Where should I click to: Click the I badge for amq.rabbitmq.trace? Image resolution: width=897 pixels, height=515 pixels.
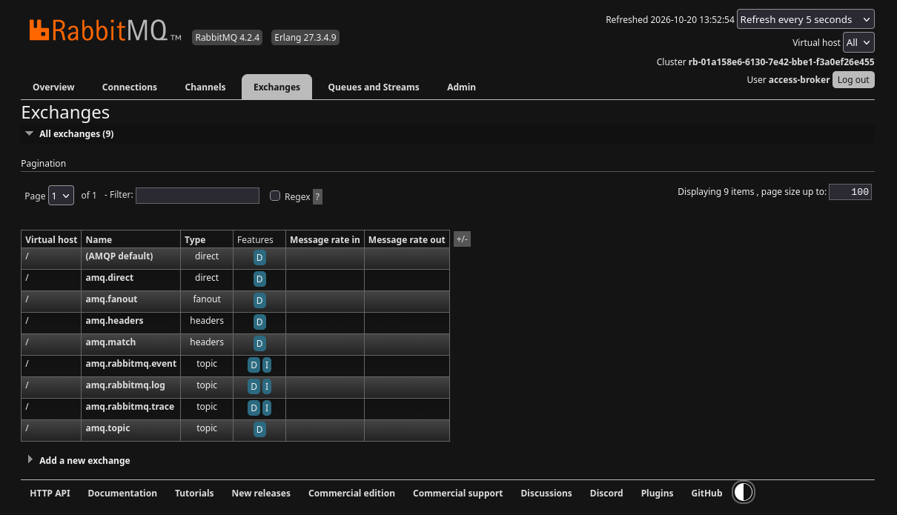267,408
